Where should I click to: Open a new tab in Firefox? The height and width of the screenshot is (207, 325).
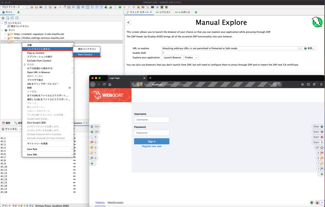tap(150, 78)
